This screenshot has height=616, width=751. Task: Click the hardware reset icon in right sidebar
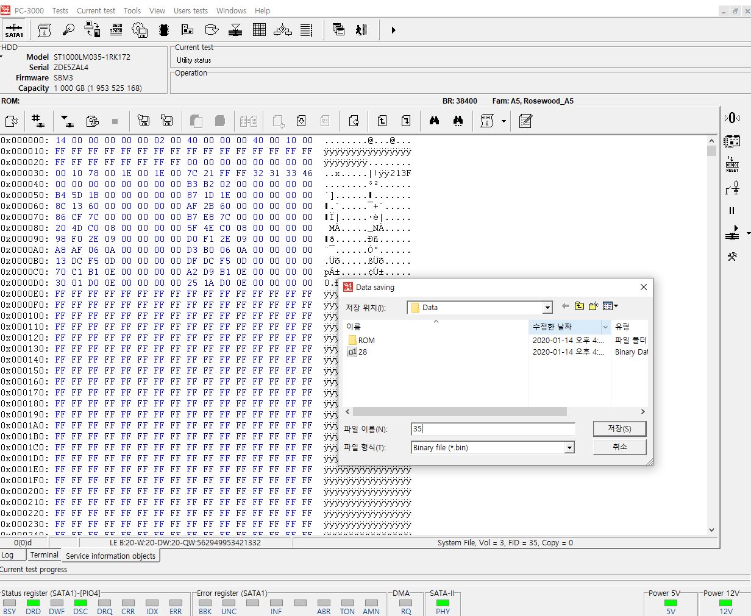pyautogui.click(x=732, y=165)
